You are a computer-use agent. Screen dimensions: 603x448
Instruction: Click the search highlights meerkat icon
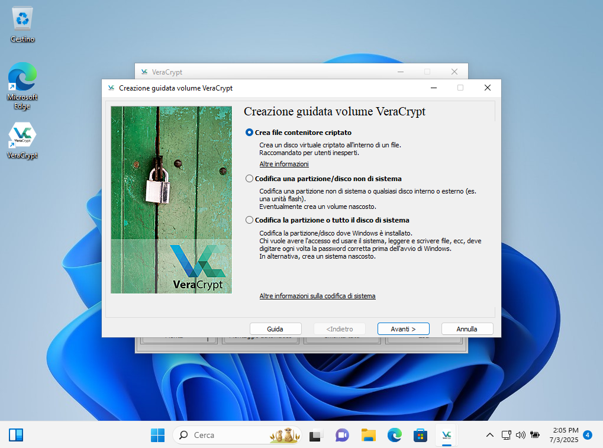(285, 435)
